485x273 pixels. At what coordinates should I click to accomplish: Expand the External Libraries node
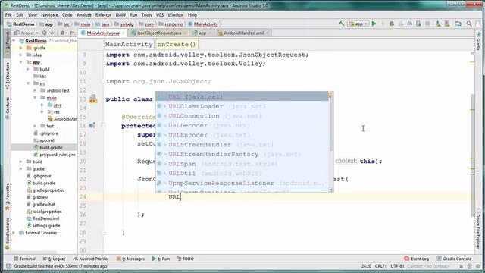point(14,233)
